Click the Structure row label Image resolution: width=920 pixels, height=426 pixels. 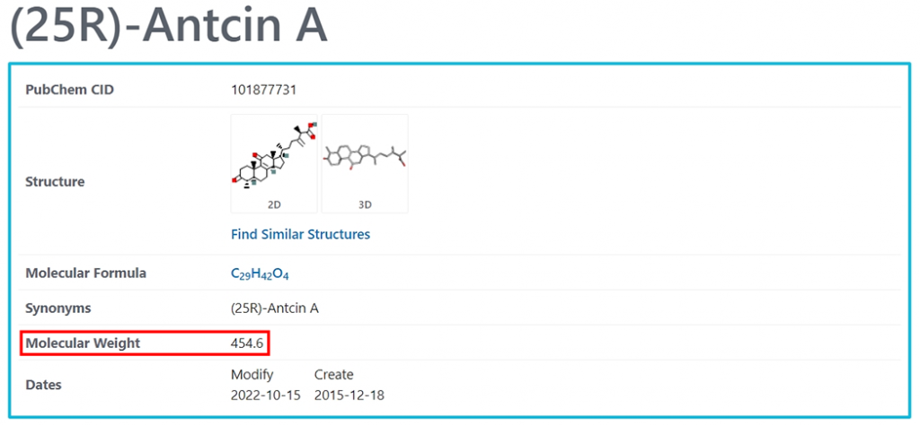55,182
